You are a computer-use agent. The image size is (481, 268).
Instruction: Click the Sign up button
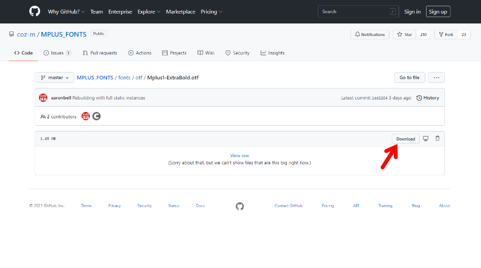[437, 11]
